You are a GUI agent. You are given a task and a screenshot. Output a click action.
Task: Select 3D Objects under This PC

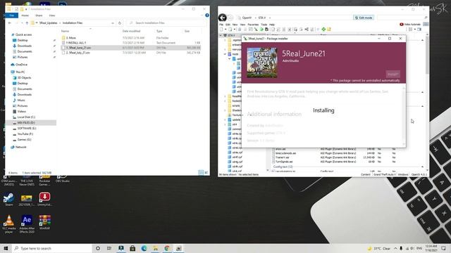click(24, 78)
